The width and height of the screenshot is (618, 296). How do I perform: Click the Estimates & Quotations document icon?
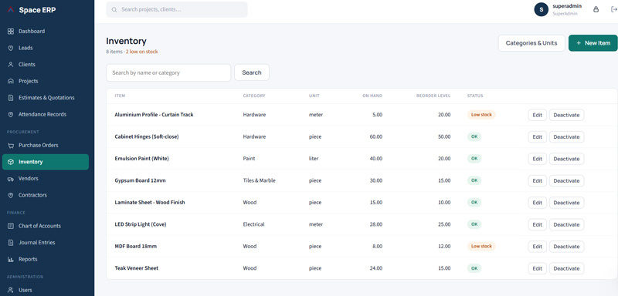[11, 98]
